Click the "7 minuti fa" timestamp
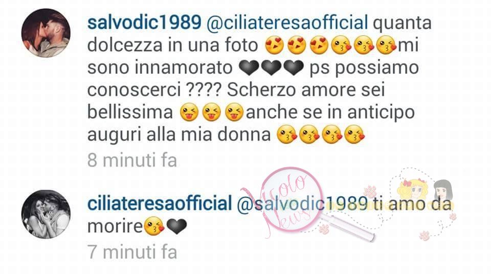This screenshot has width=491, height=276. [132, 252]
